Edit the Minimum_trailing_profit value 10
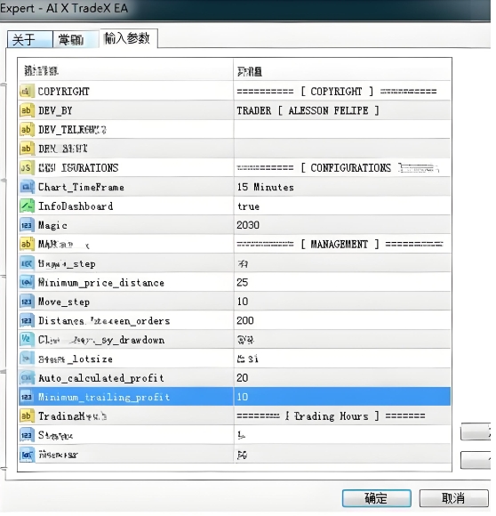The height and width of the screenshot is (516, 496). click(243, 397)
